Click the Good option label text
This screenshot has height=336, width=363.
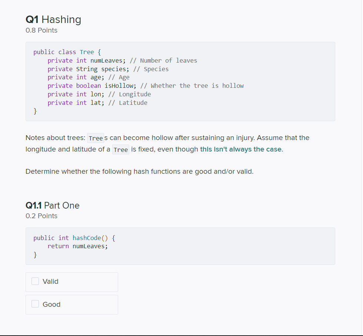tap(51, 305)
